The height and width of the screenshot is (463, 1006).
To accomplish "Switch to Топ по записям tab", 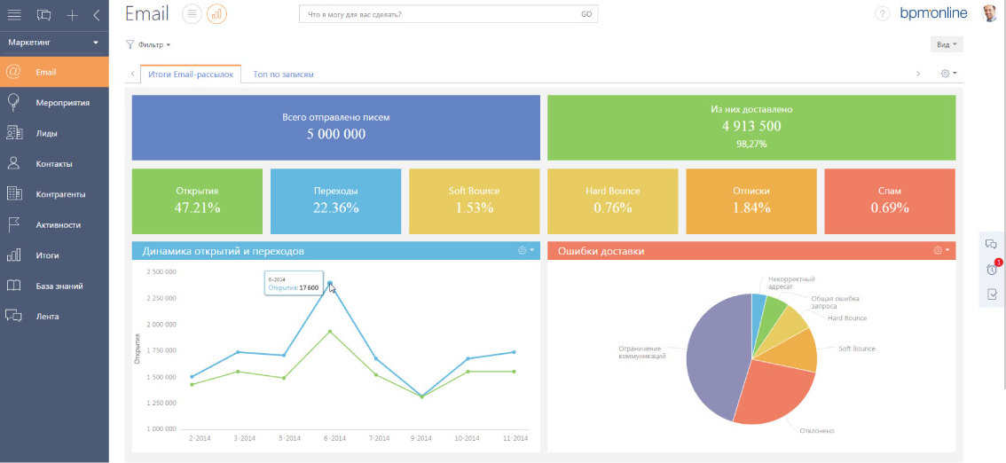I will click(x=283, y=75).
